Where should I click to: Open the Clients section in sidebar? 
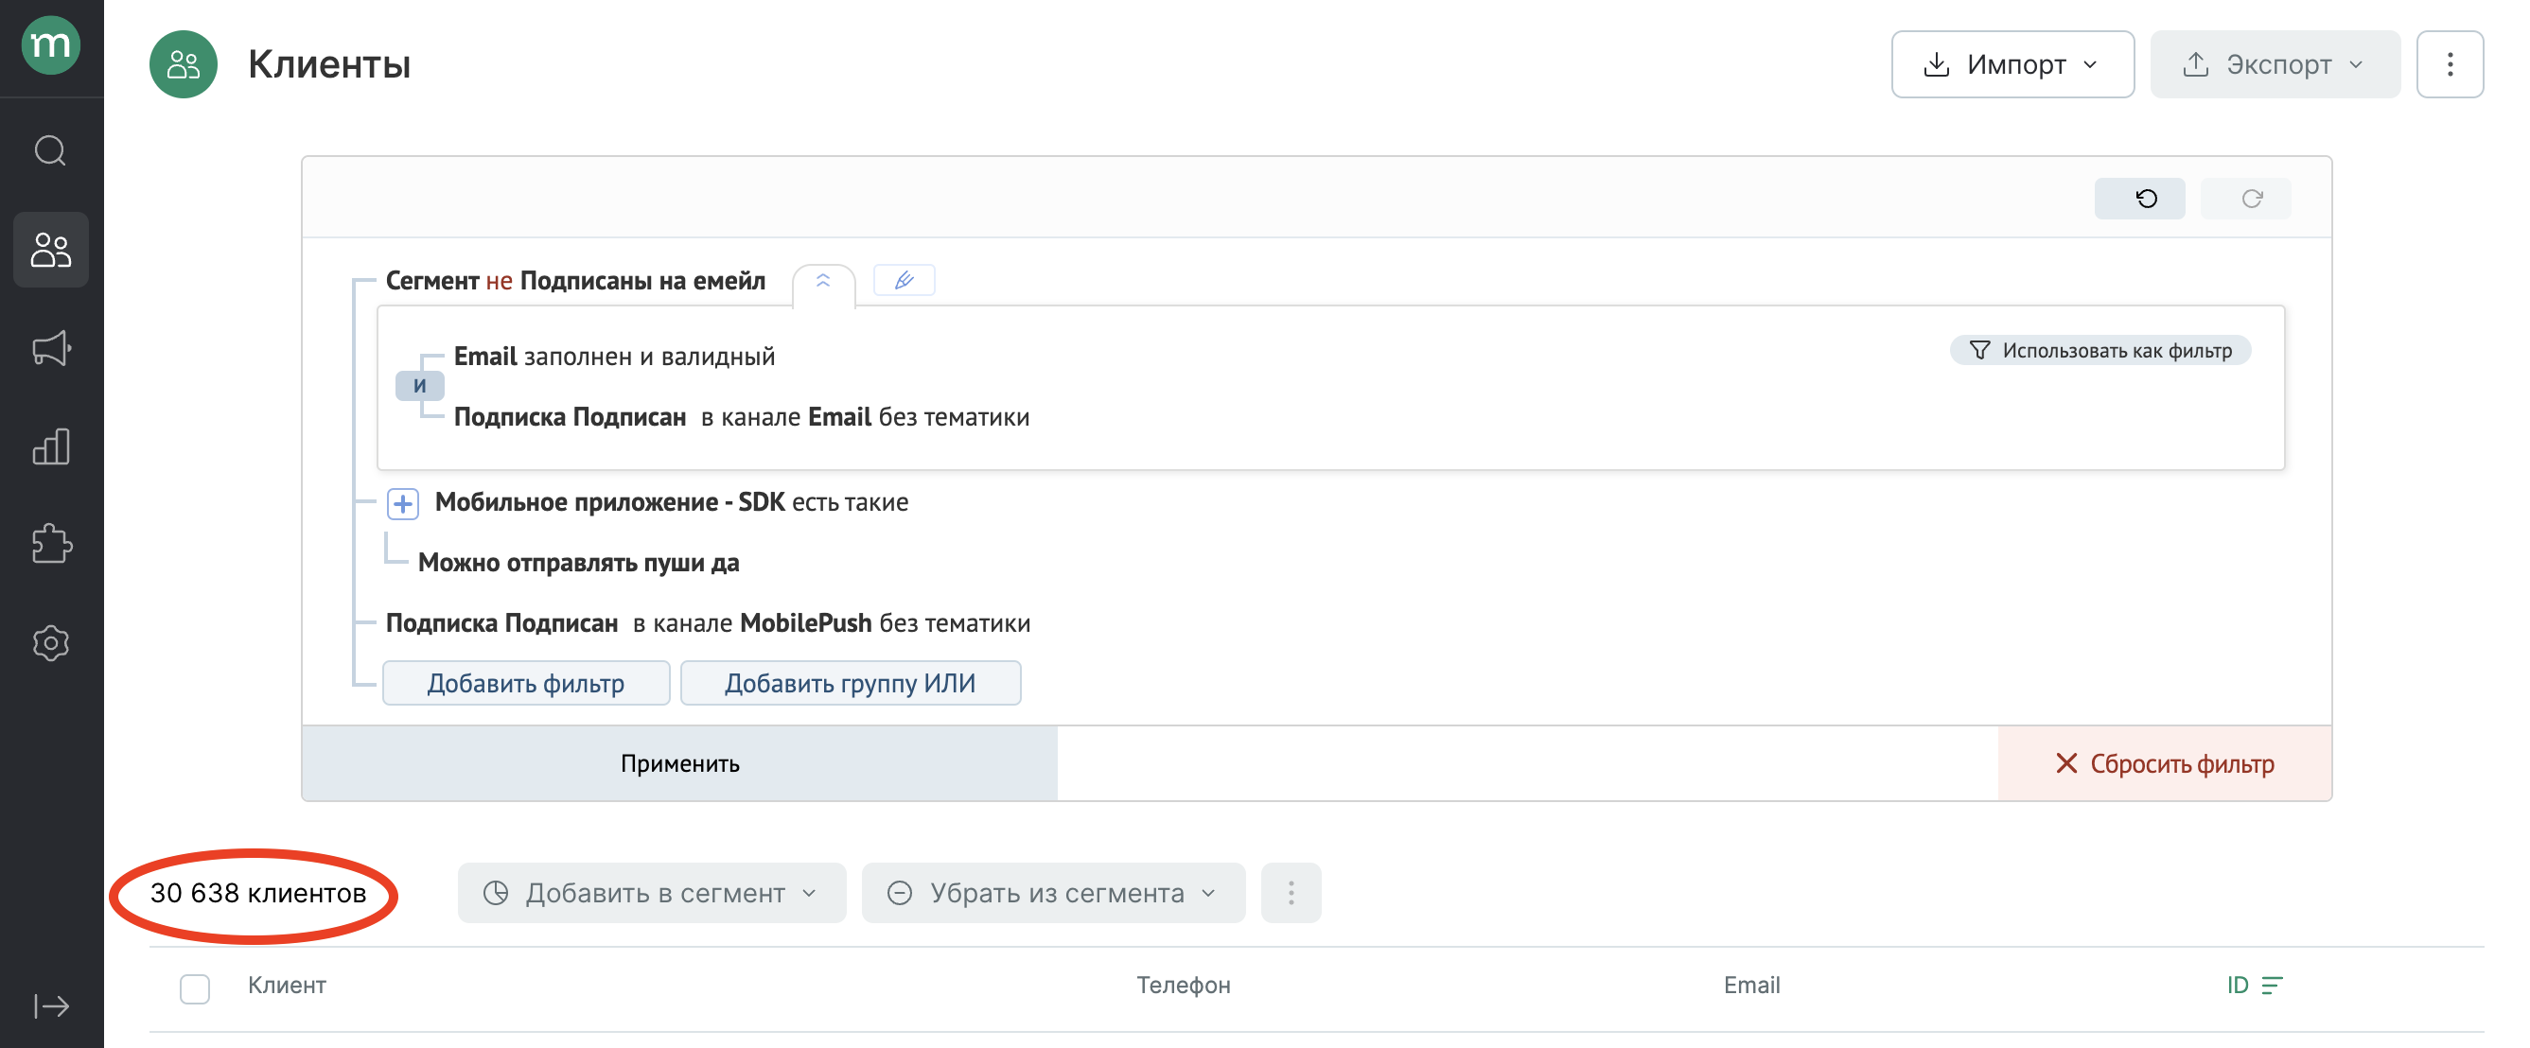[x=51, y=250]
